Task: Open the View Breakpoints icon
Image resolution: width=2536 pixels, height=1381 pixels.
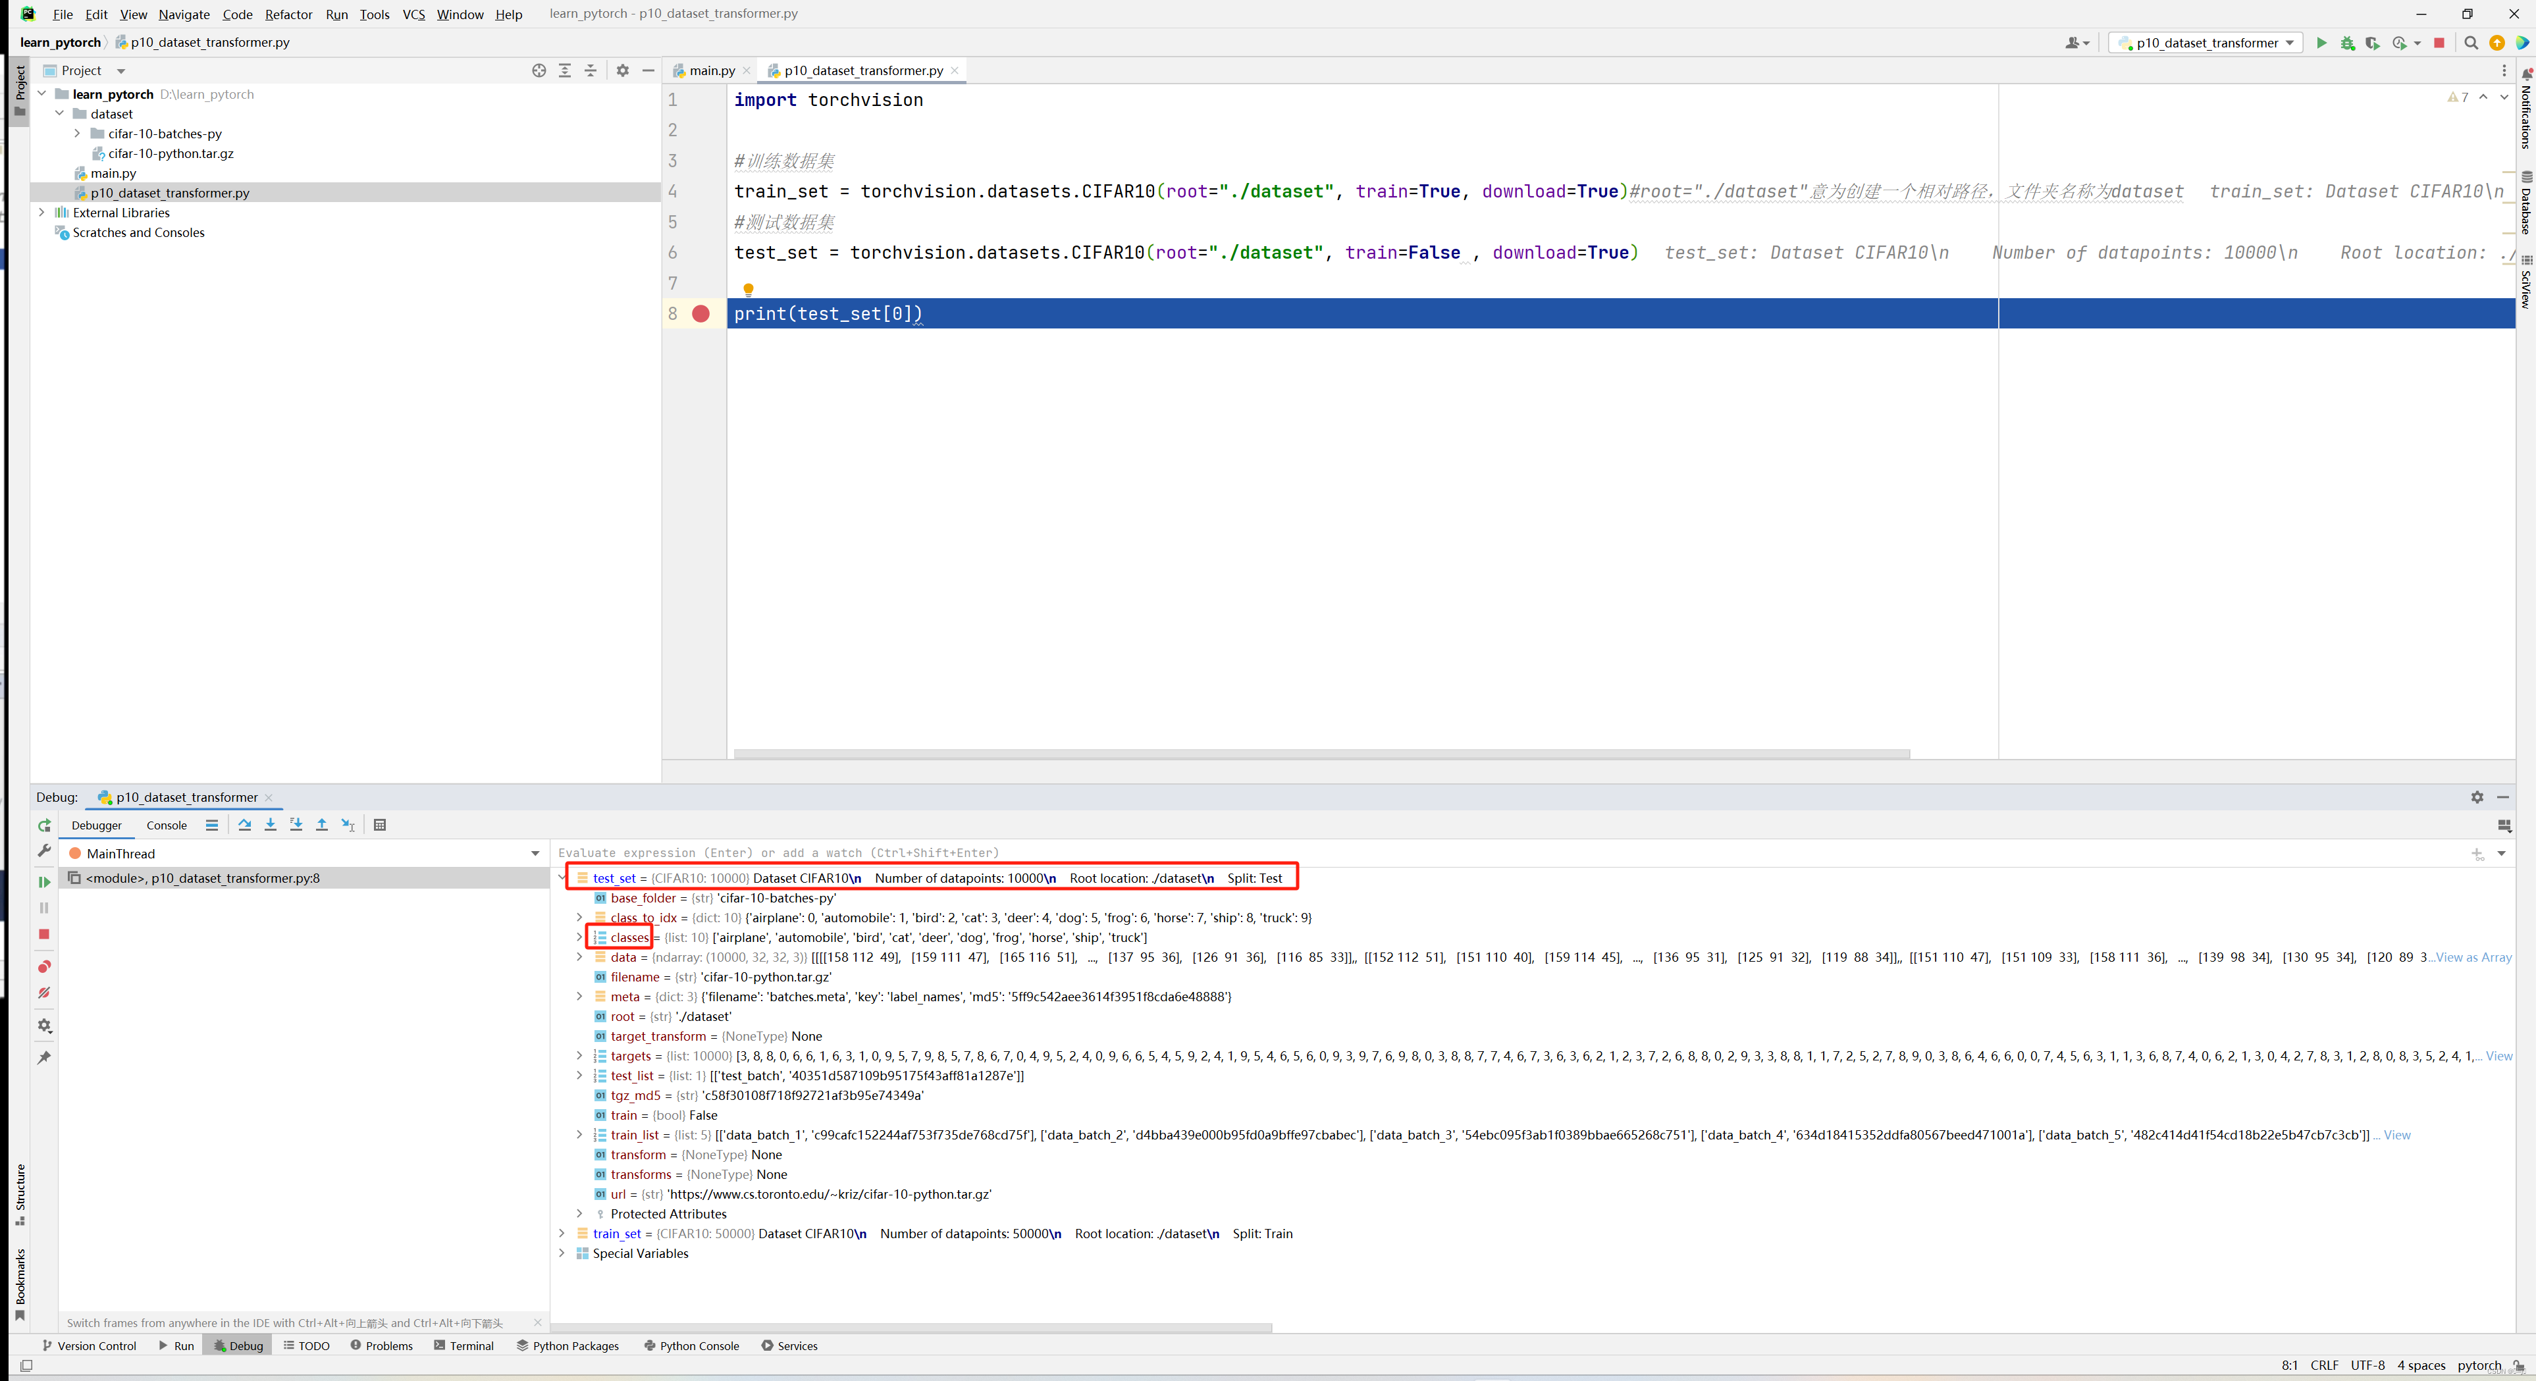Action: click(x=44, y=966)
